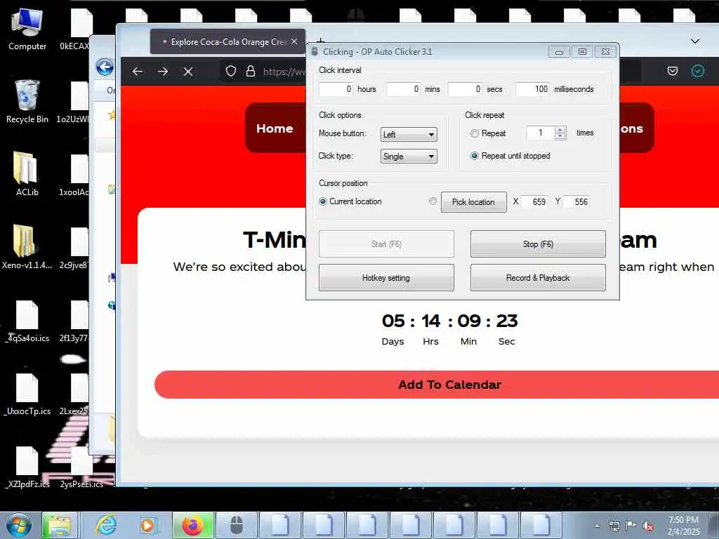Select the Pick location radio button
This screenshot has width=719, height=539.
point(433,201)
